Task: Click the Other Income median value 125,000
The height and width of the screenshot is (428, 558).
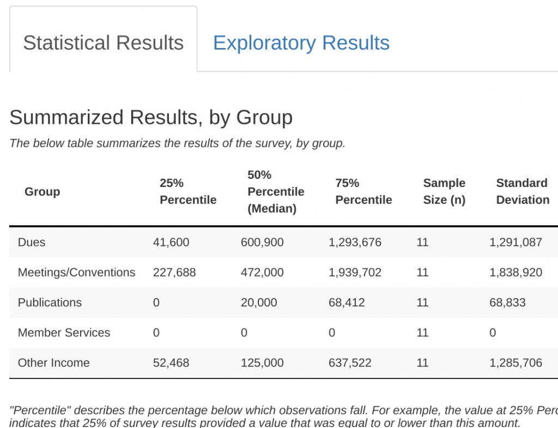Action: (x=262, y=363)
